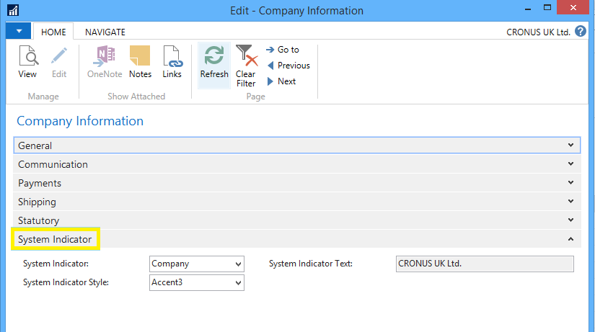Click the Company Information page title

click(x=80, y=121)
